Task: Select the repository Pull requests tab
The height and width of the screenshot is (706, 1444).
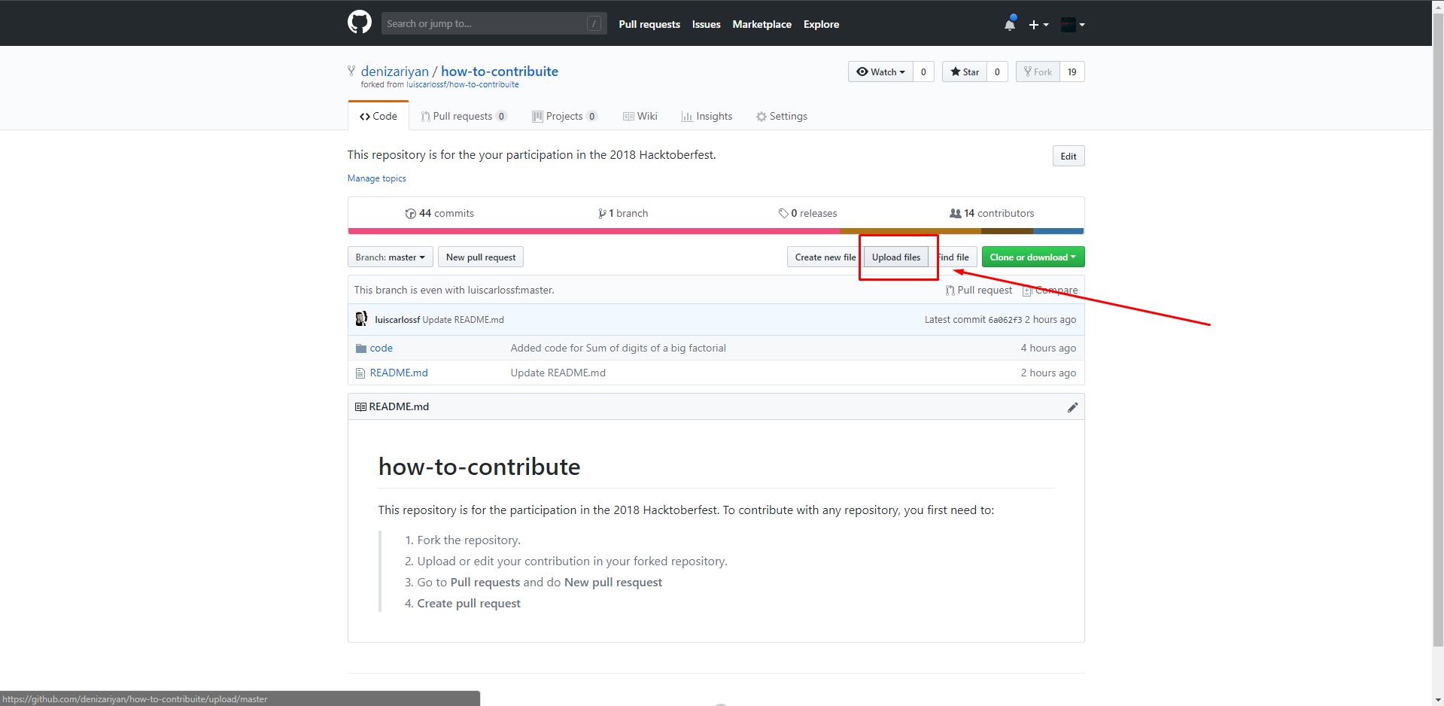Action: 464,116
